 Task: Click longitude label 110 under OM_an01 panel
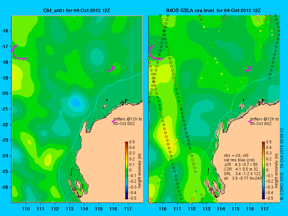26,209
